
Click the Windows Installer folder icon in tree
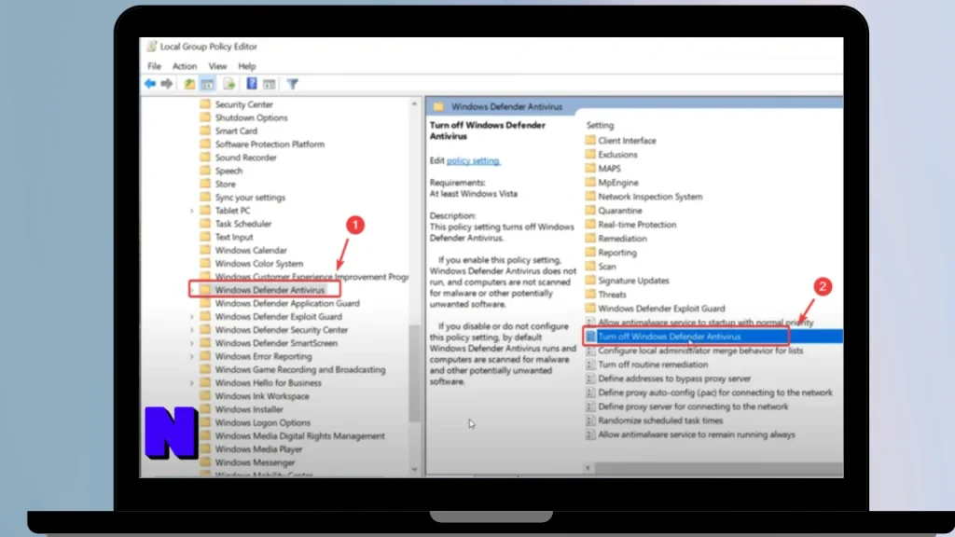(x=205, y=409)
